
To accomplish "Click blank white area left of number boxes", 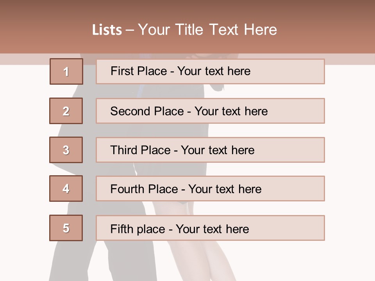I will coord(23,156).
